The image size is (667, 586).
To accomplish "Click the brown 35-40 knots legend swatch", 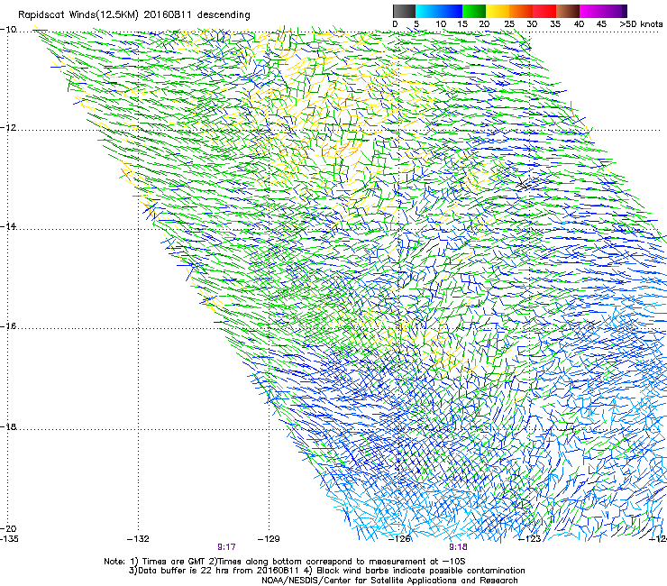I will (568, 11).
